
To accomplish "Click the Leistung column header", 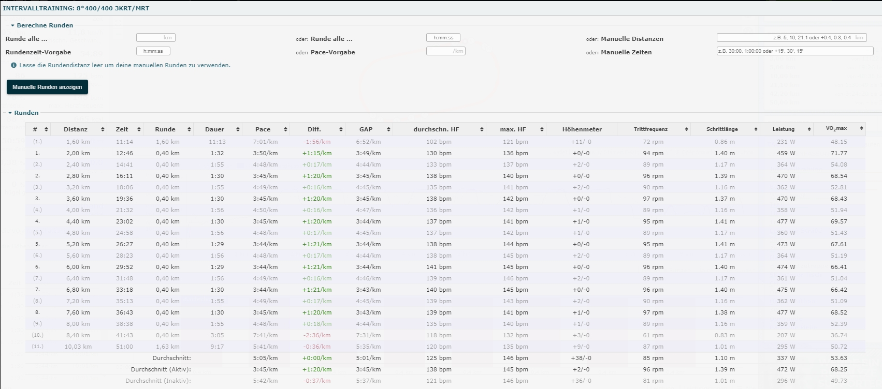I will pyautogui.click(x=783, y=129).
